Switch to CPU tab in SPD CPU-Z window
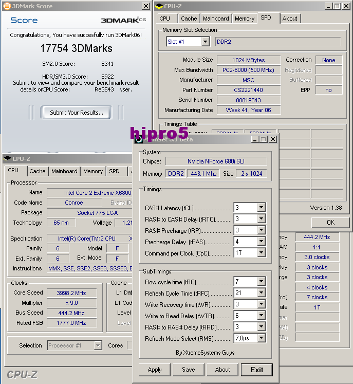This screenshot has height=384, width=353. 166,19
